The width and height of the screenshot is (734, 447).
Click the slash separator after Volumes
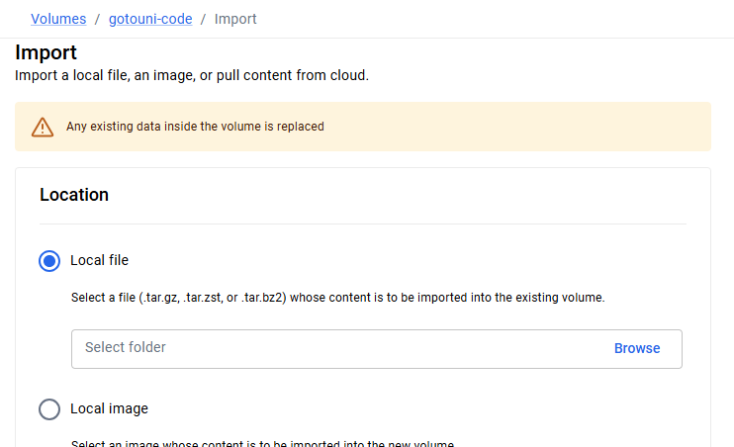pos(97,19)
